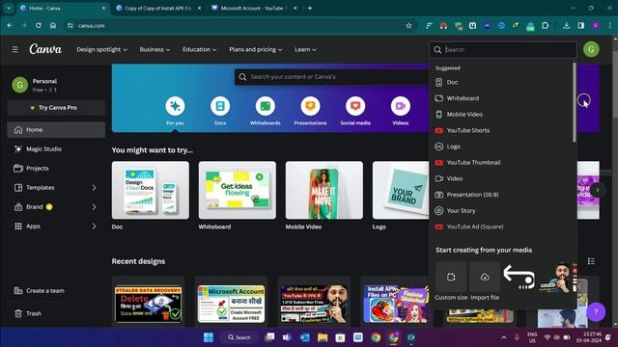This screenshot has height=347, width=618.
Task: Open Business dropdown menu
Action: tap(154, 49)
